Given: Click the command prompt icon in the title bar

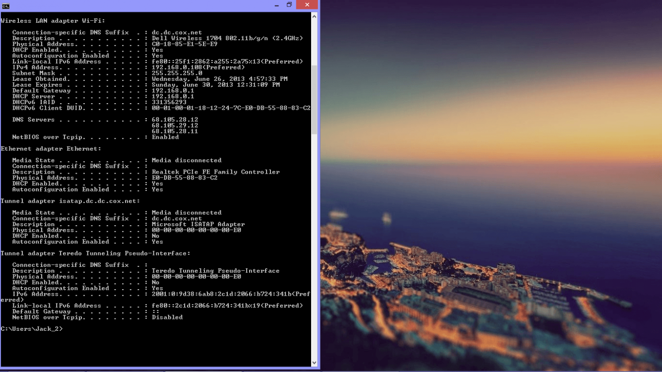Looking at the screenshot, I should click(6, 4).
